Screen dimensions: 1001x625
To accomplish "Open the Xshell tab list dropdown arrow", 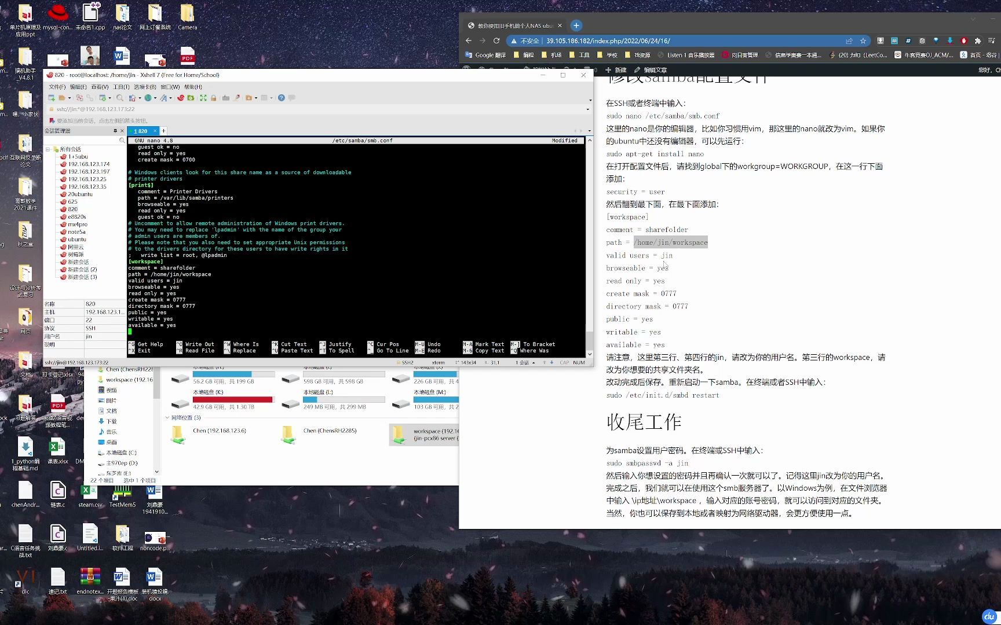I will pyautogui.click(x=589, y=131).
